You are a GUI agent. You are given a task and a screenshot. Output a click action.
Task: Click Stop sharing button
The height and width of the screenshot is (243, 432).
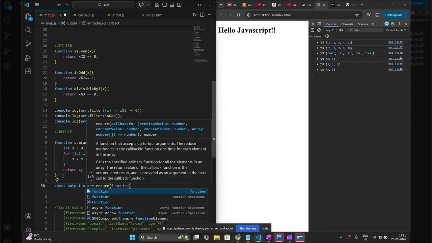[247, 228]
